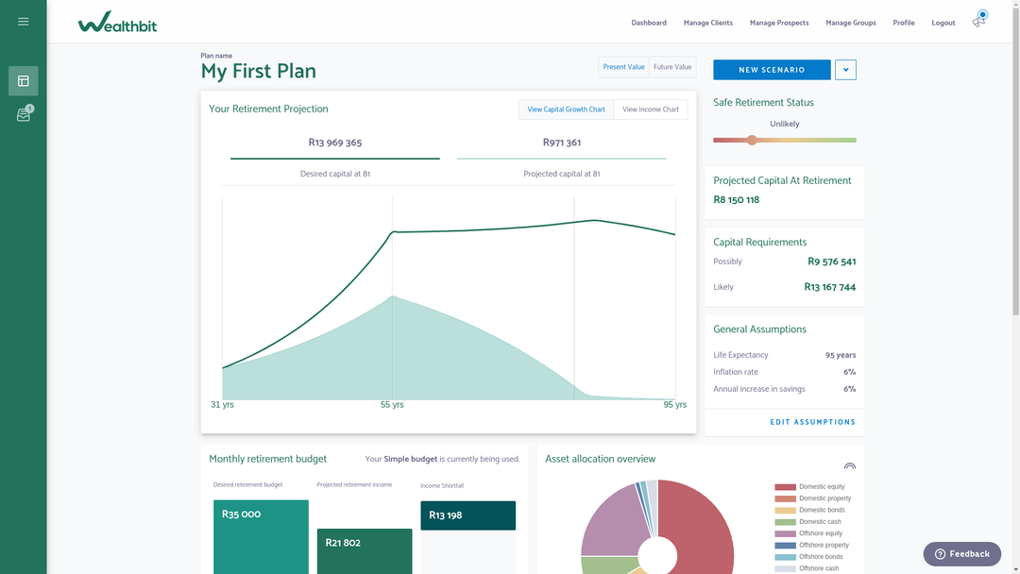Select View Capital Growth Chart

point(566,110)
